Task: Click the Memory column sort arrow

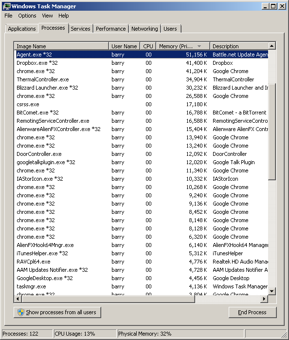Action: coord(199,46)
